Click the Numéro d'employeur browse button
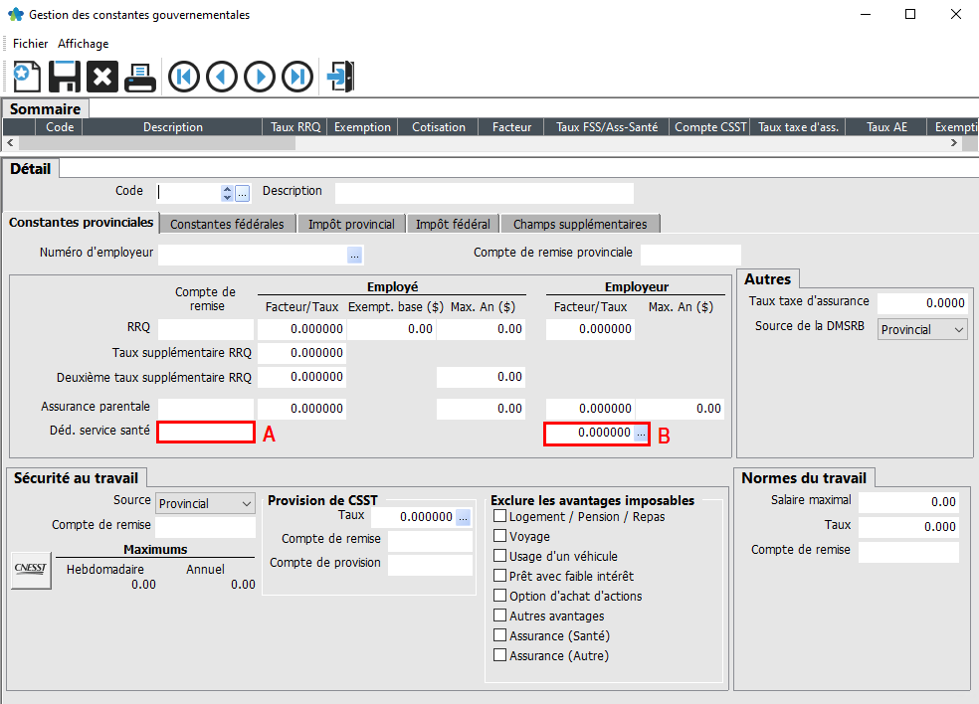The height and width of the screenshot is (704, 979). [x=355, y=255]
